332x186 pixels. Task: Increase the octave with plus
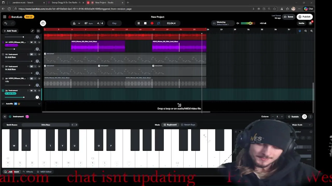tap(282, 117)
